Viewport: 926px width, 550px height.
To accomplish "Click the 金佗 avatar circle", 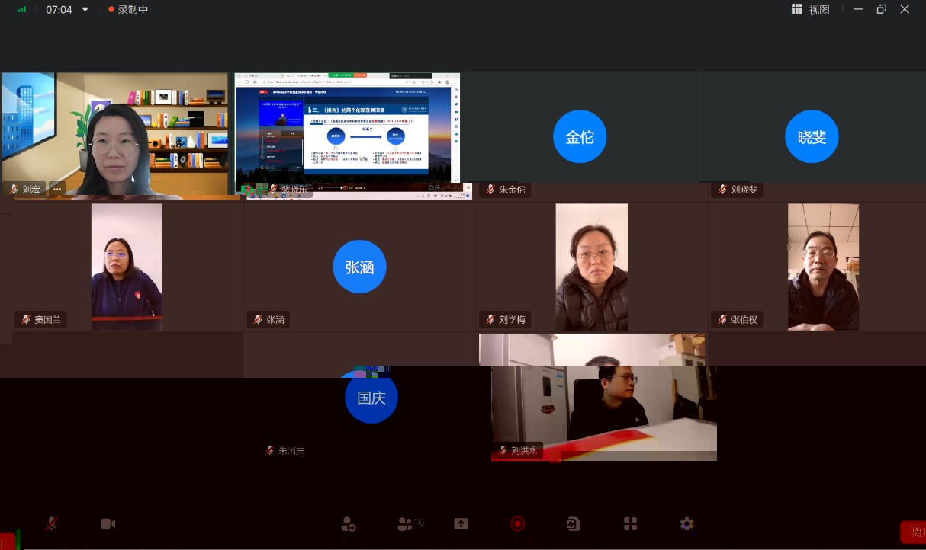I will pos(580,137).
